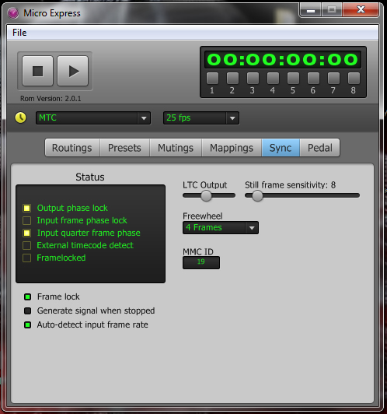The height and width of the screenshot is (414, 387).
Task: Click port indicator button 1
Action: coord(212,78)
